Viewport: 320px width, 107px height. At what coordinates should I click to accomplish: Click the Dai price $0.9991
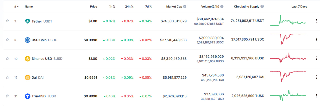[x=91, y=77]
